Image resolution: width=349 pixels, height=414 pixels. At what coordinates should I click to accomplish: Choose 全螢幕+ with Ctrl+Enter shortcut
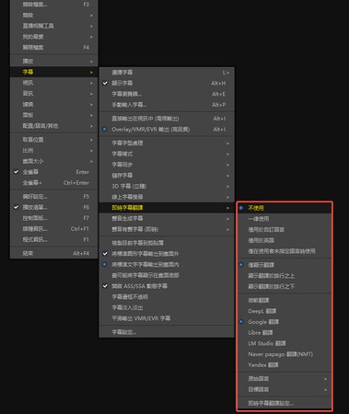click(54, 183)
